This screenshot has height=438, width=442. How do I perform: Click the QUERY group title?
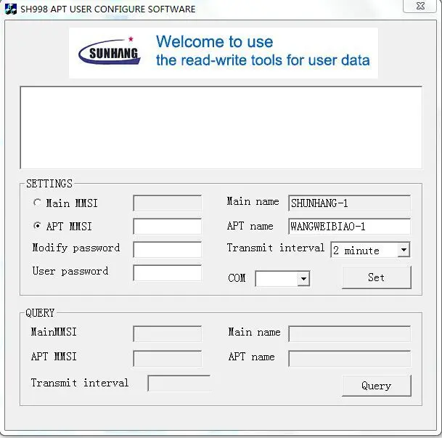pos(40,313)
